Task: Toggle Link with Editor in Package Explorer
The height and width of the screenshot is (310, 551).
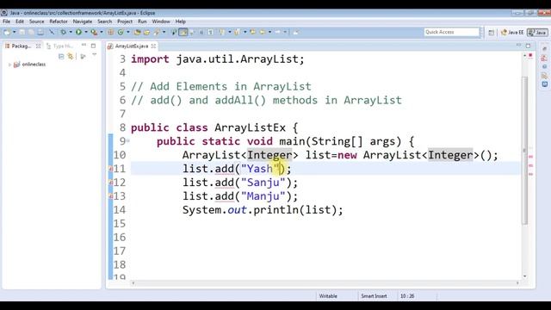Action: 71,56
